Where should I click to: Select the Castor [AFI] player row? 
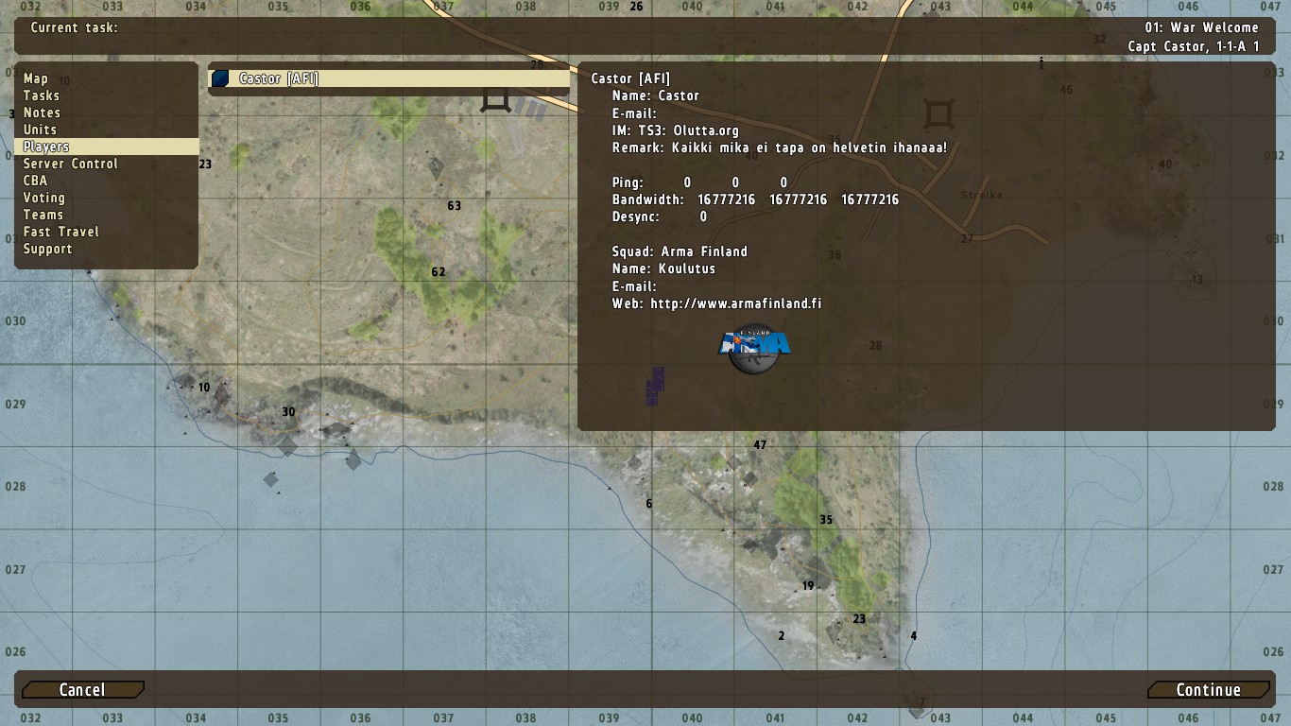pyautogui.click(x=388, y=78)
